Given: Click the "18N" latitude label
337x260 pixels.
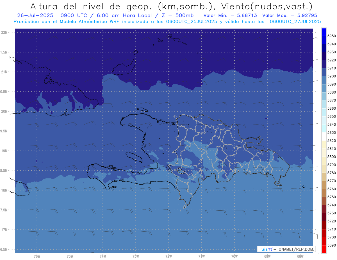Looking at the screenshot, I should (x=4, y=190).
